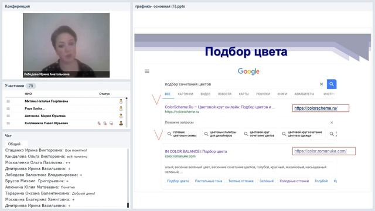Click chat message from Тарарина Оксана Валентиновна
Screen dimensions: 375x211
coord(50,193)
